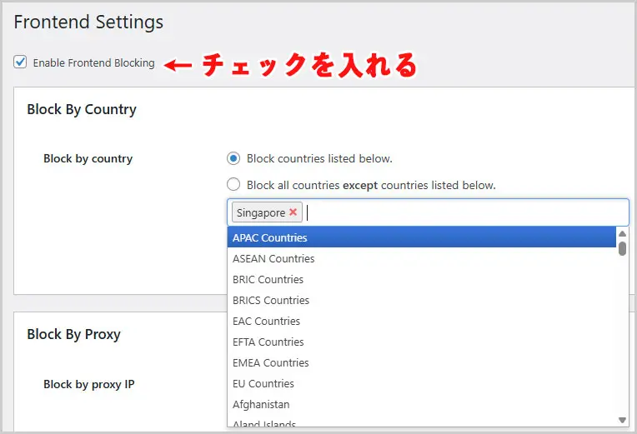Select Afghanistan from the country list
Image resolution: width=637 pixels, height=434 pixels.
point(422,404)
